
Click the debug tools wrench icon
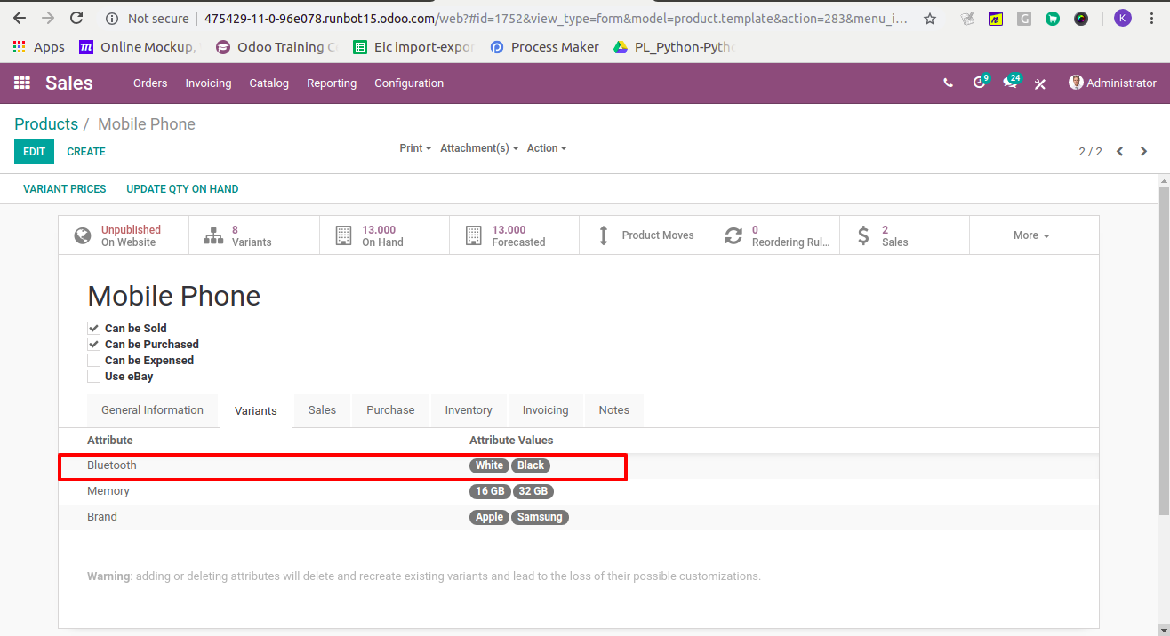[1040, 83]
